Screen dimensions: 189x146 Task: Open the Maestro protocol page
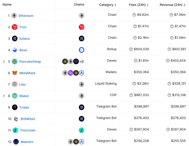coord(27,142)
